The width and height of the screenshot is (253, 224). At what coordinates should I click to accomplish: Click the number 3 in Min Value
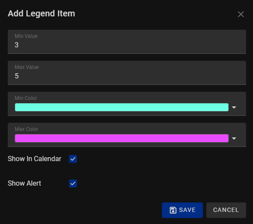point(16,45)
